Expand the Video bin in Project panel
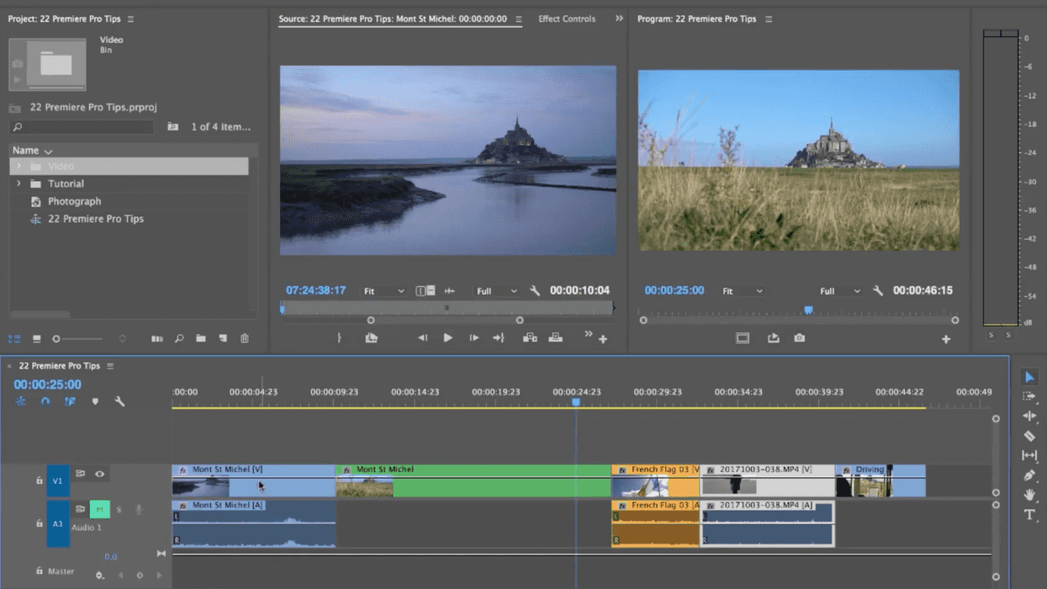 19,167
